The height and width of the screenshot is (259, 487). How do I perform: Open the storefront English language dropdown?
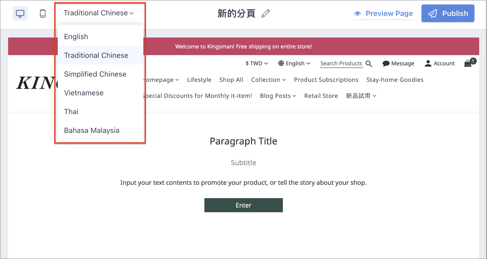[294, 63]
